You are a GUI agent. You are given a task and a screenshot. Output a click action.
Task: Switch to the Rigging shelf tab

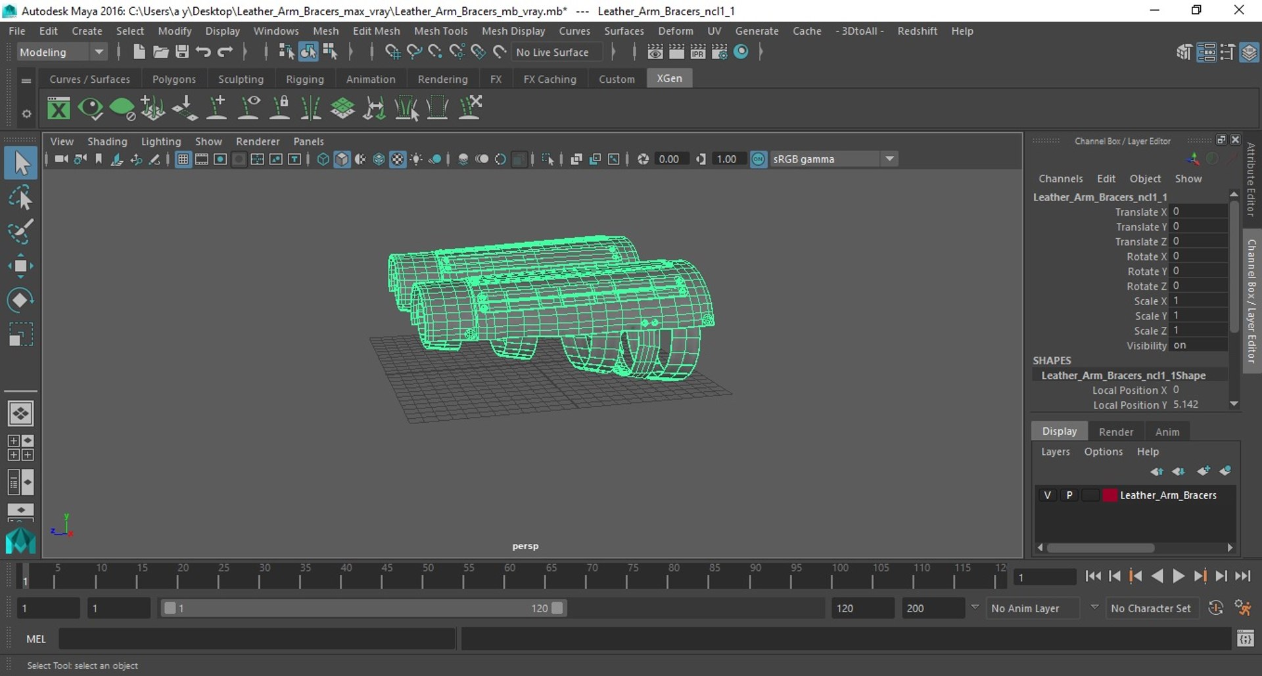pos(305,79)
